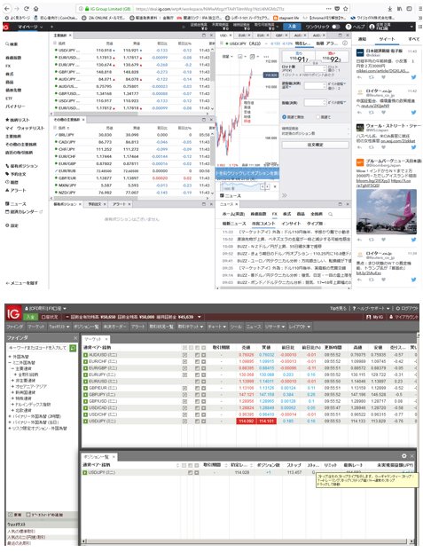
Task: Open the チャート dropdown in toolbar
Action: (216, 327)
